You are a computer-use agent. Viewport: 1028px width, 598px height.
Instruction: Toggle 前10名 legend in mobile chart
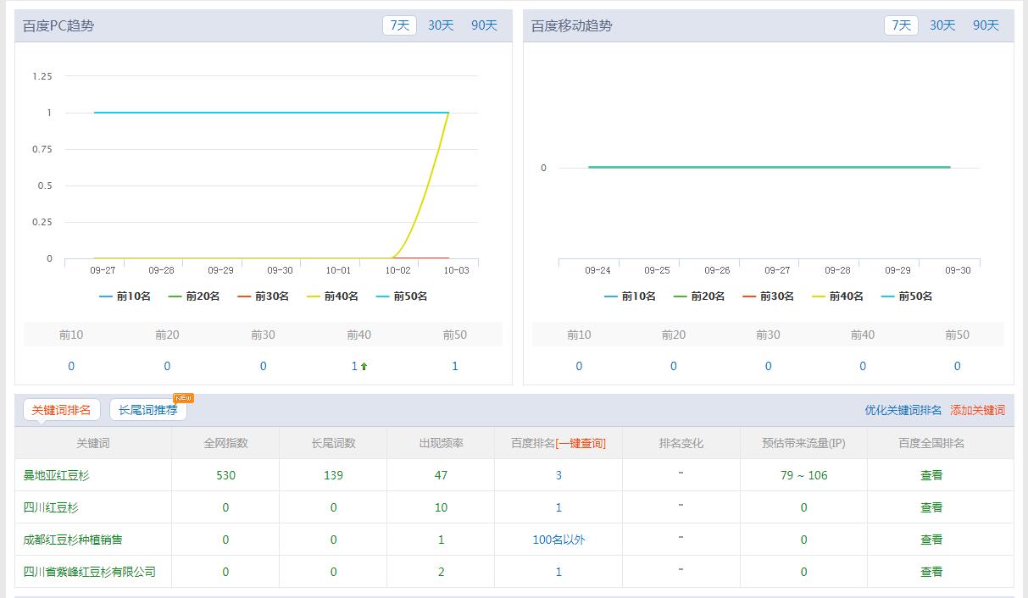[x=630, y=296]
